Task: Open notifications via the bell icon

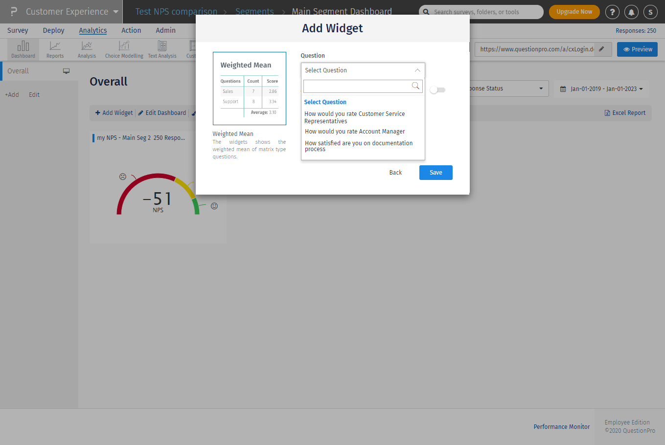Action: 631,12
